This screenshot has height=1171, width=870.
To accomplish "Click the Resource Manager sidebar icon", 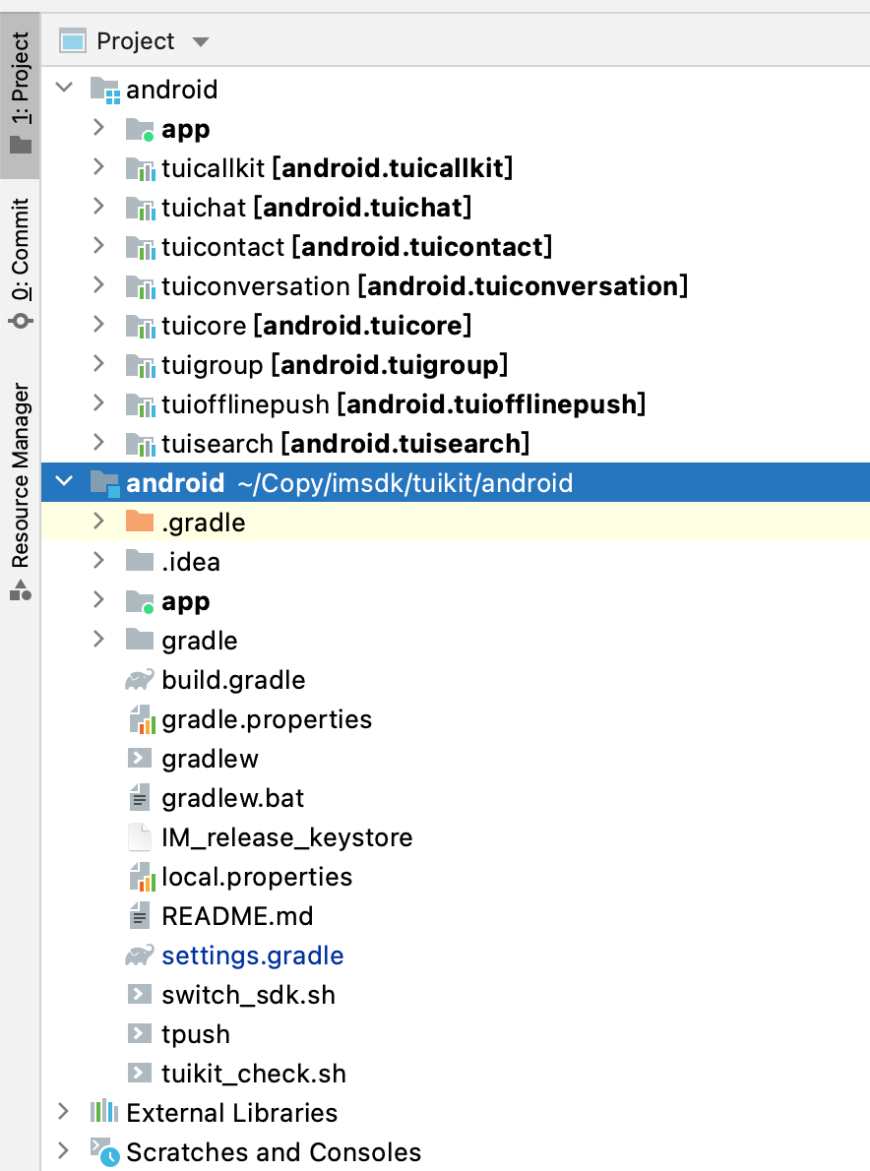I will (x=20, y=590).
